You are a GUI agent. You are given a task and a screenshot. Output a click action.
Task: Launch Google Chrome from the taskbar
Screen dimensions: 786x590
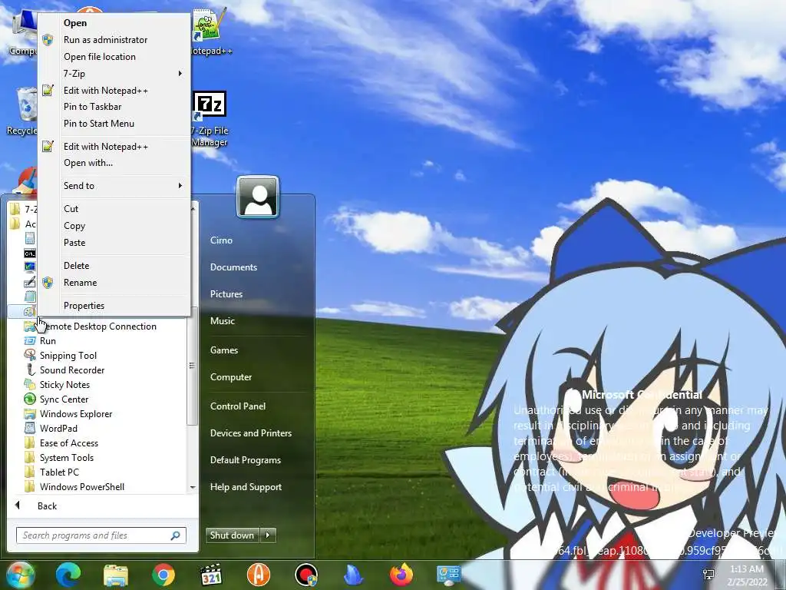163,575
